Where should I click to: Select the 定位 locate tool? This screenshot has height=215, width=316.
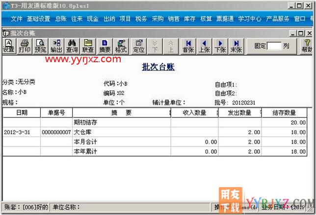(139, 46)
